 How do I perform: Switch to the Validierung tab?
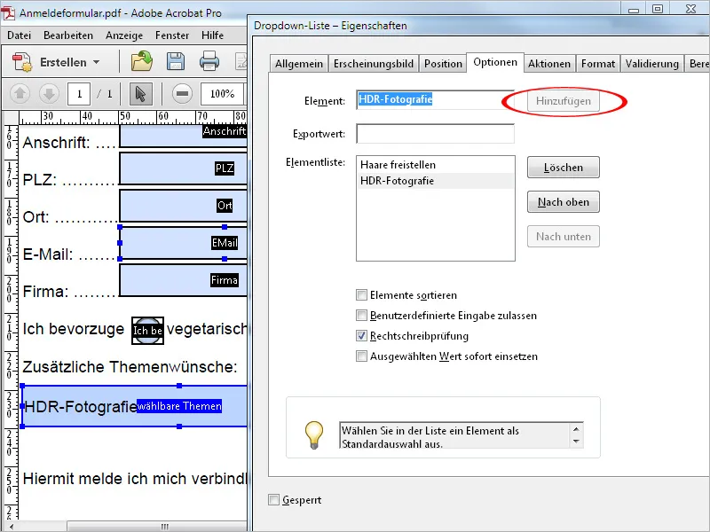pyautogui.click(x=652, y=64)
